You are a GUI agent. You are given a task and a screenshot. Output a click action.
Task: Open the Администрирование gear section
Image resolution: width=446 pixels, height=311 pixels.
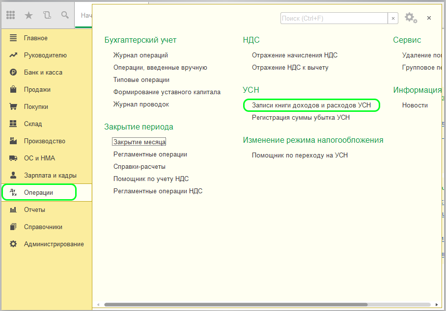click(x=54, y=244)
